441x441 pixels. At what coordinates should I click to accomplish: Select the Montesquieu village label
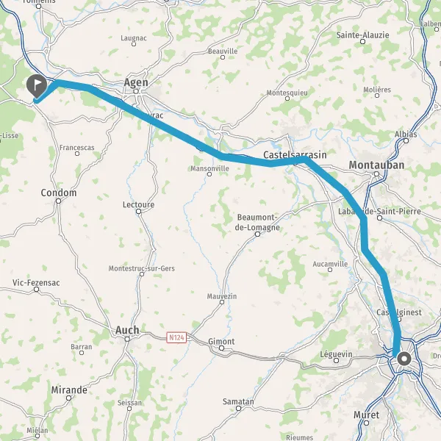[287, 93]
